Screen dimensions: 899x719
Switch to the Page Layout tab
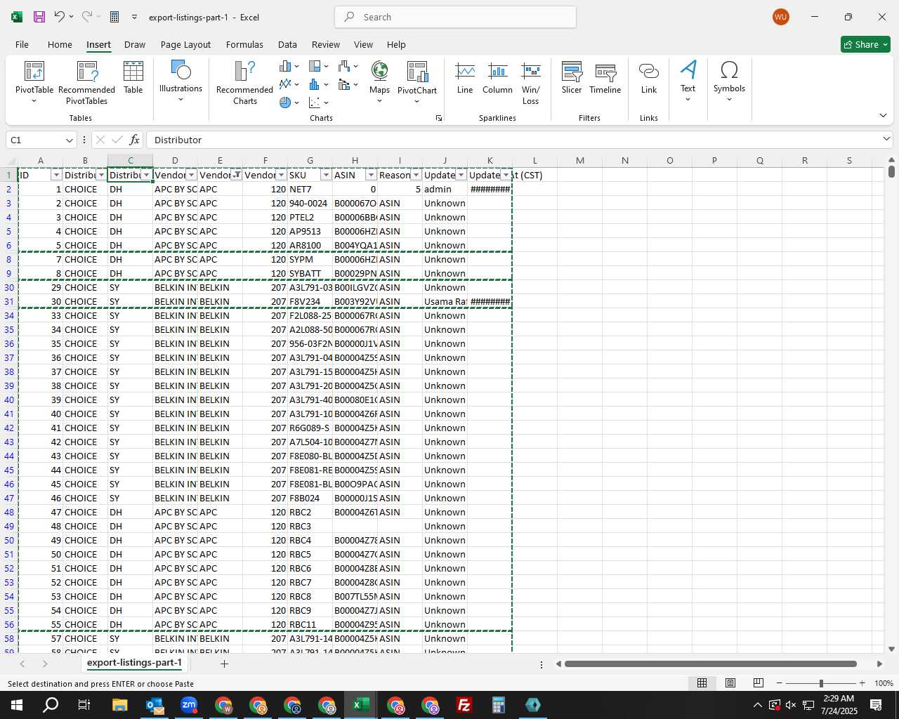185,44
